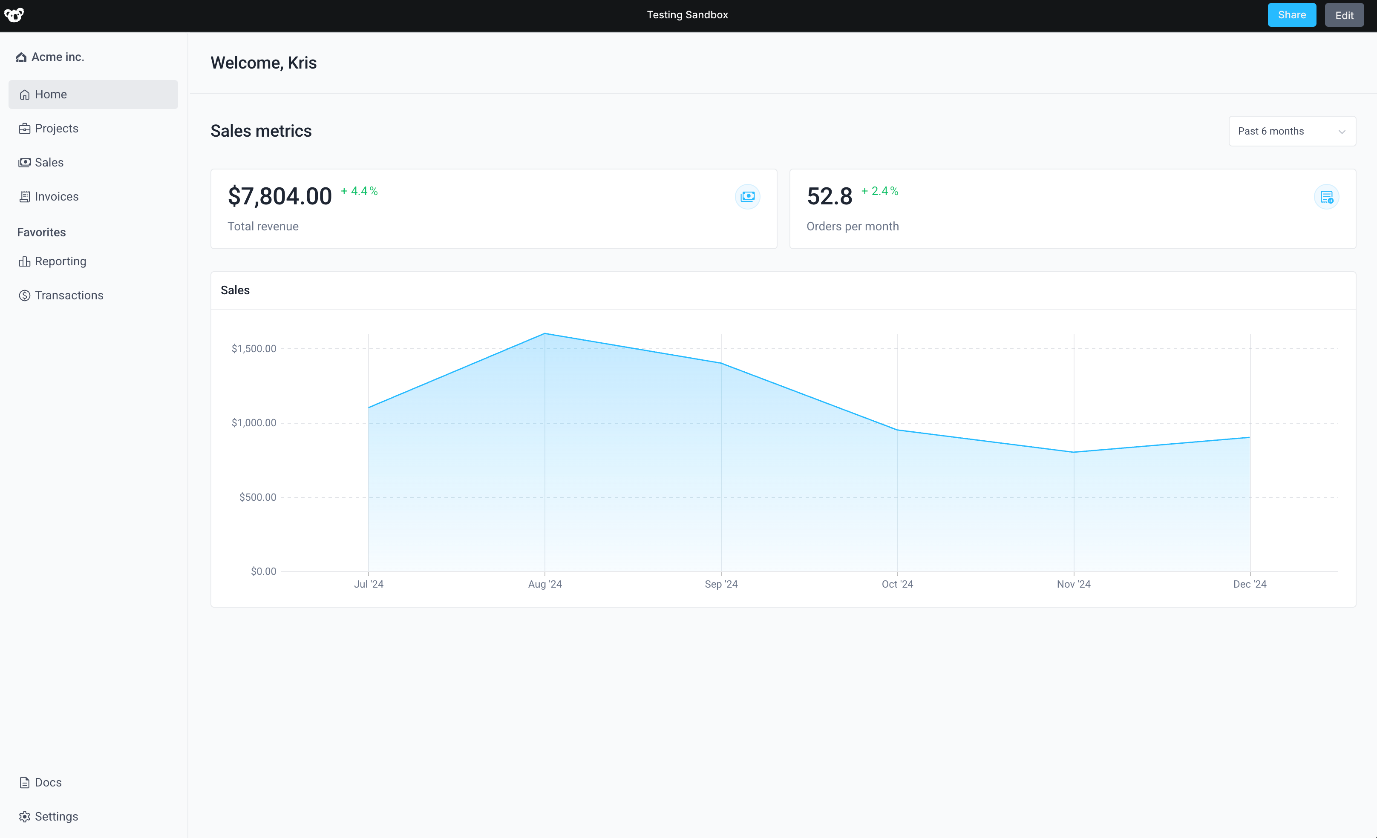Image resolution: width=1377 pixels, height=838 pixels.
Task: Click the Acme inc. building icon
Action: point(21,57)
